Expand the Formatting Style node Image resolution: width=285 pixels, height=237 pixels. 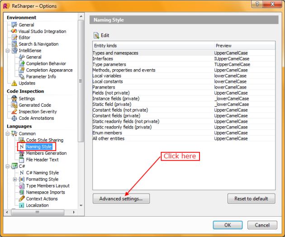pos(15,180)
